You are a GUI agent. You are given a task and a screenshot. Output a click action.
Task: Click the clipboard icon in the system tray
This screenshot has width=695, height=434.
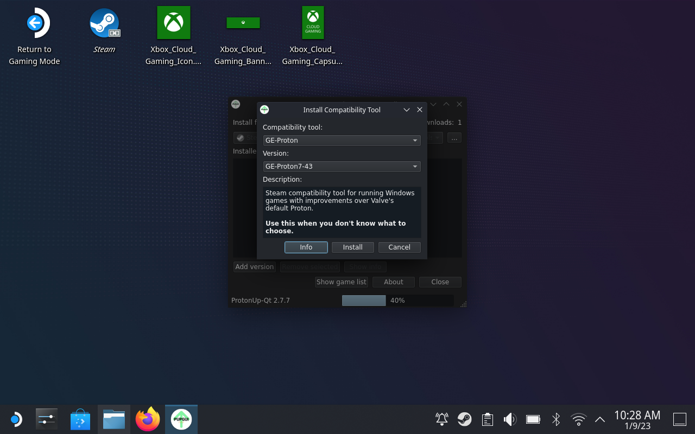point(488,419)
